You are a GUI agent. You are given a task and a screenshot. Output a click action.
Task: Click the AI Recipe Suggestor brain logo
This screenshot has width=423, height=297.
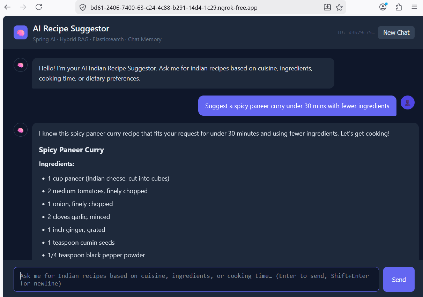click(x=21, y=32)
